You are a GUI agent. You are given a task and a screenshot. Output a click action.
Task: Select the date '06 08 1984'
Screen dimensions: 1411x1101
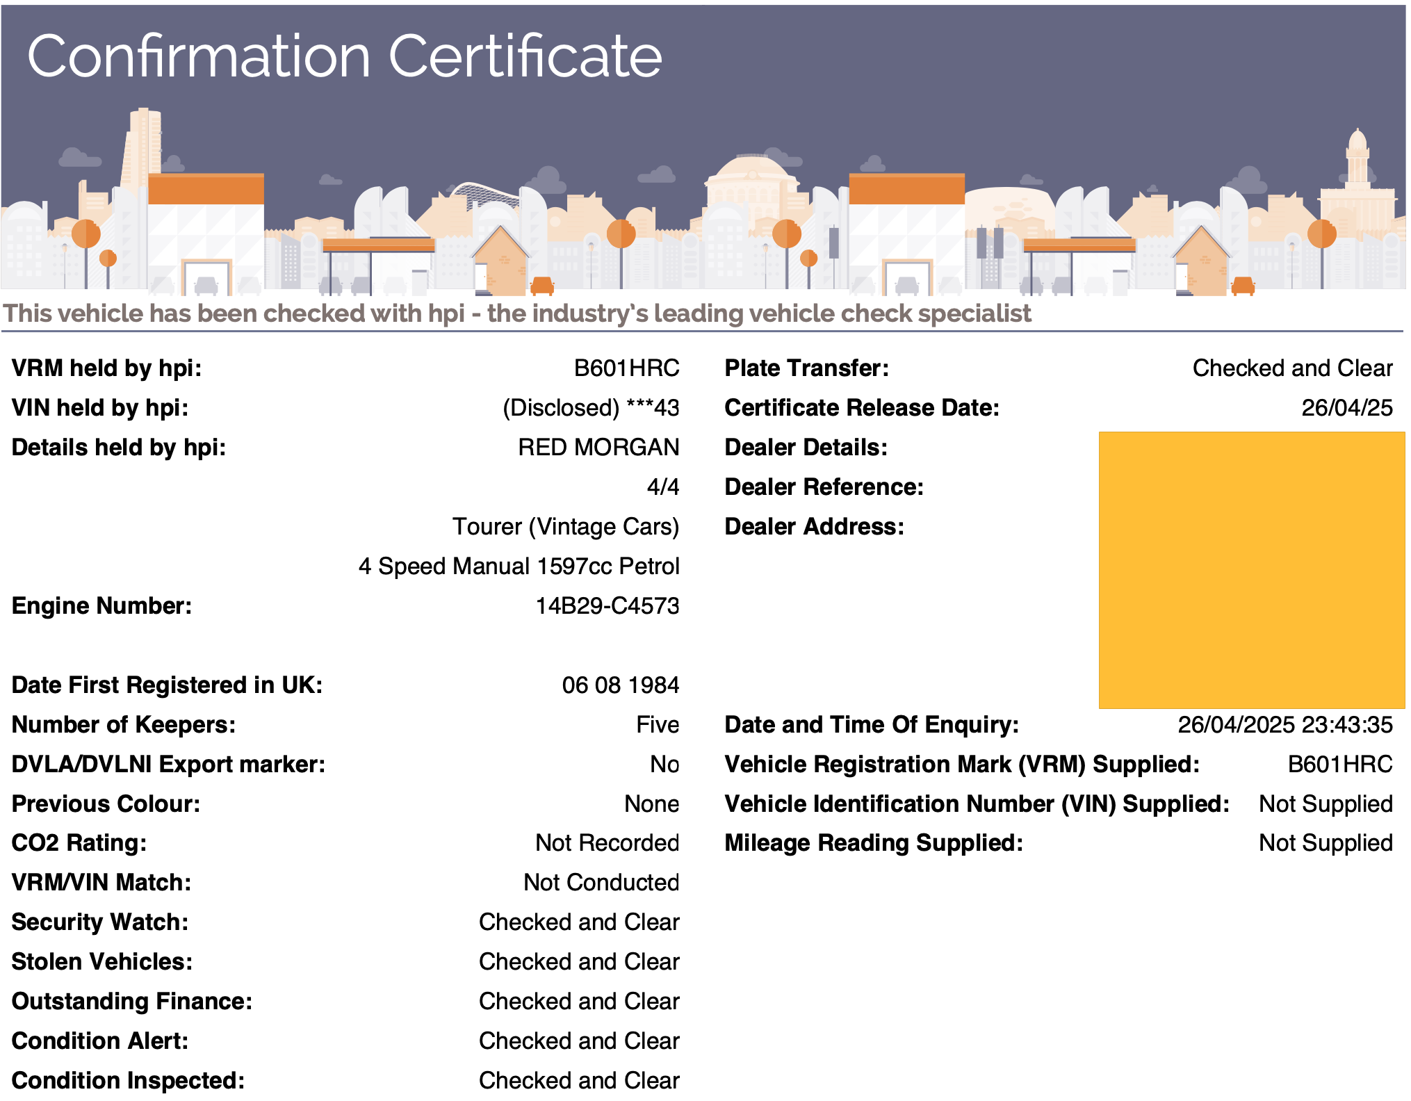pos(620,685)
